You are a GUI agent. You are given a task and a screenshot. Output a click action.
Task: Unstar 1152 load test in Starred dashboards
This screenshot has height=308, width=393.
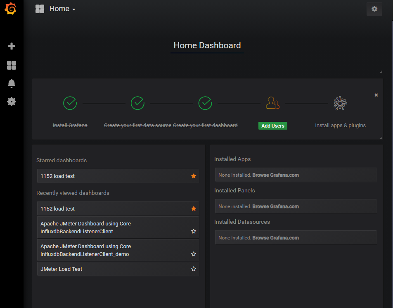194,176
